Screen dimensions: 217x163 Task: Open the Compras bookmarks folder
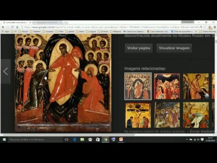click(48, 31)
